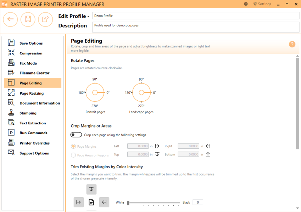Click the Text Extraction icon
Screen dimensions: 301x212
(x=11, y=123)
